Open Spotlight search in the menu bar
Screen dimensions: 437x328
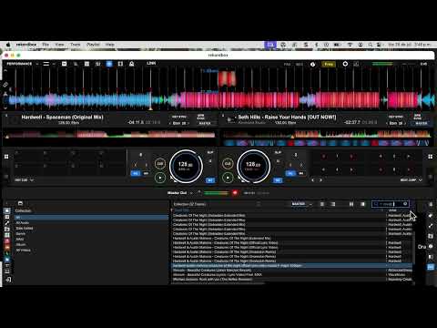pos(371,45)
